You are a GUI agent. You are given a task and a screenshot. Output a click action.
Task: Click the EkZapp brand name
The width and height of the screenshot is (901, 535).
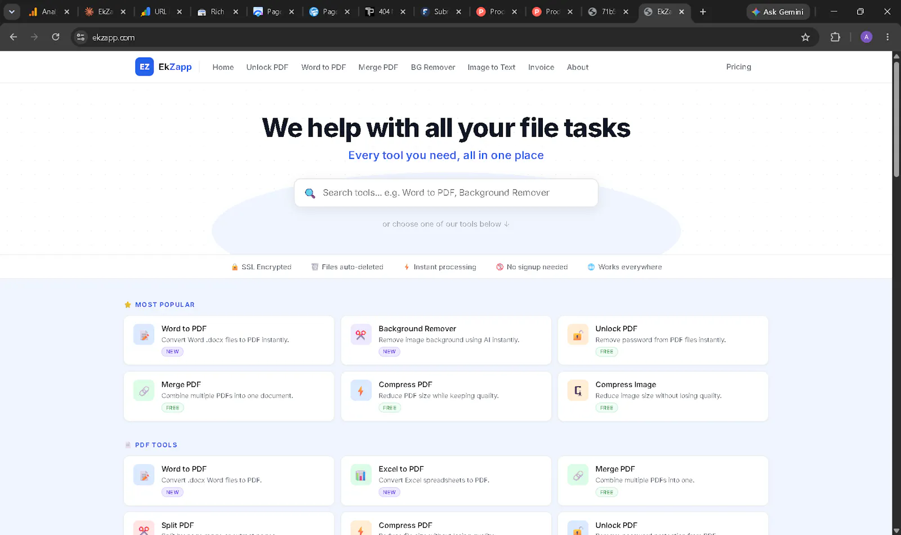coord(175,66)
